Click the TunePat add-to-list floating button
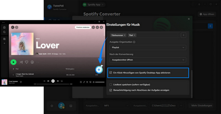The image size is (221, 114). pyautogui.click(x=99, y=70)
